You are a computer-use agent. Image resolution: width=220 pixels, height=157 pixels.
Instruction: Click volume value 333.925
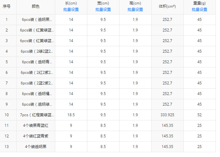pyautogui.click(x=167, y=115)
